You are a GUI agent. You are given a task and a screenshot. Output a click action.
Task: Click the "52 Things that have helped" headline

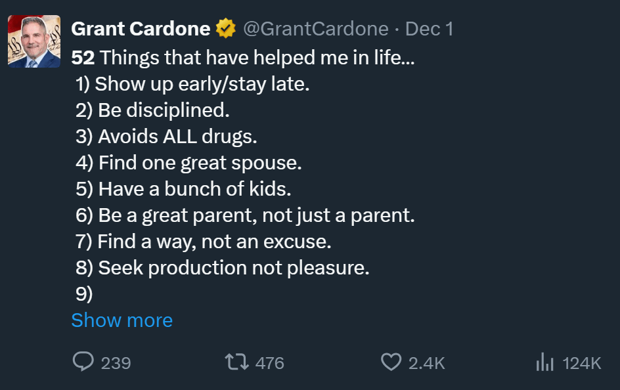[242, 58]
